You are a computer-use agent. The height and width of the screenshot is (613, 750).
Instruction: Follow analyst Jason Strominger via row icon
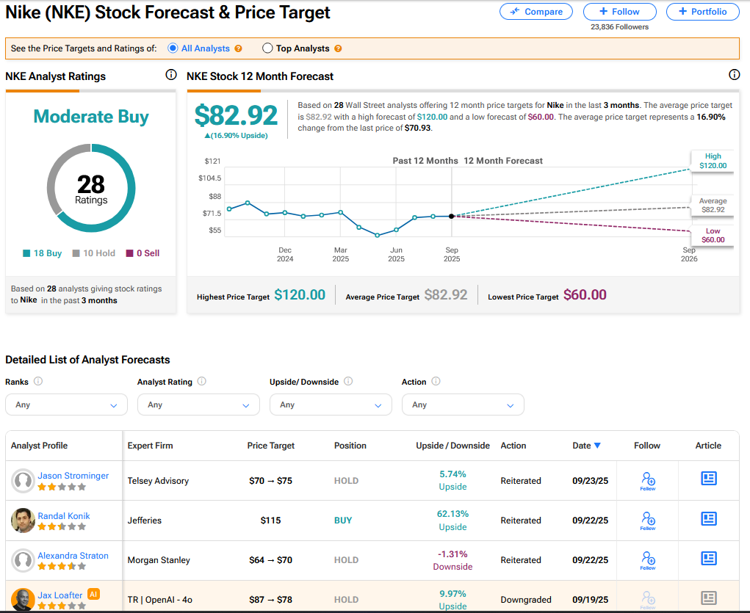tap(648, 481)
